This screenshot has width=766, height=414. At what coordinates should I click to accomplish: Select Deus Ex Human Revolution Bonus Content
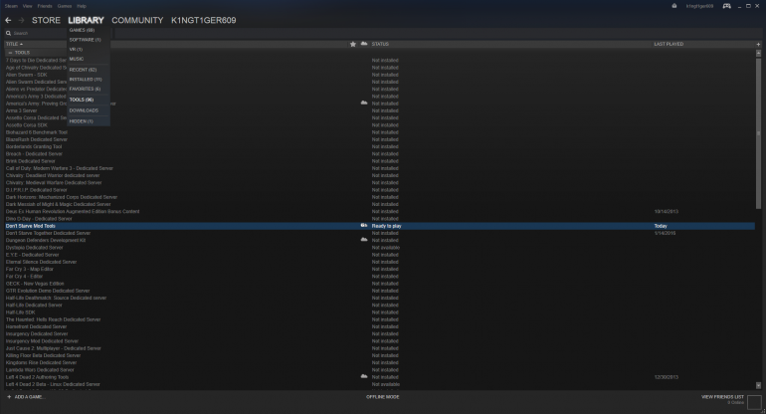click(x=73, y=212)
